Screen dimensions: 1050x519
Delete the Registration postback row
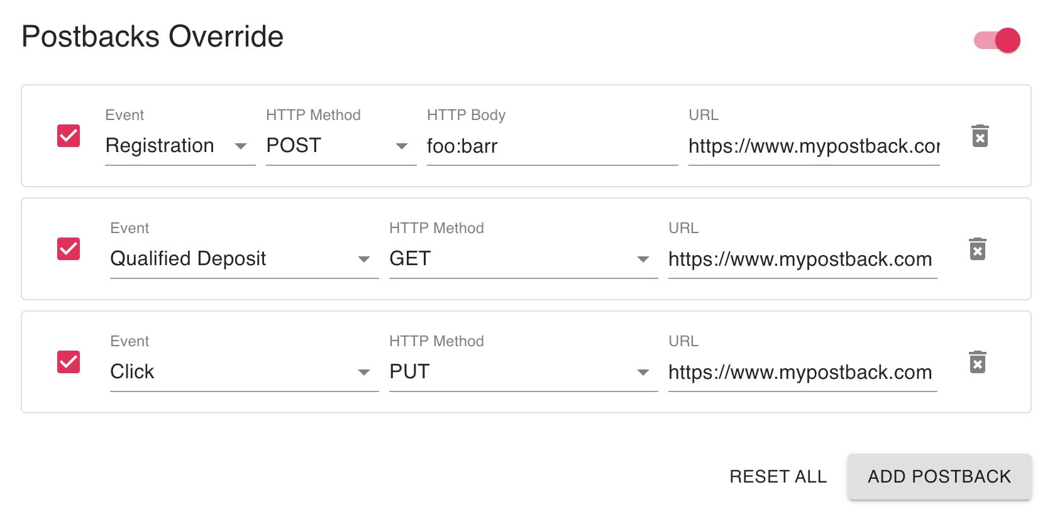980,136
